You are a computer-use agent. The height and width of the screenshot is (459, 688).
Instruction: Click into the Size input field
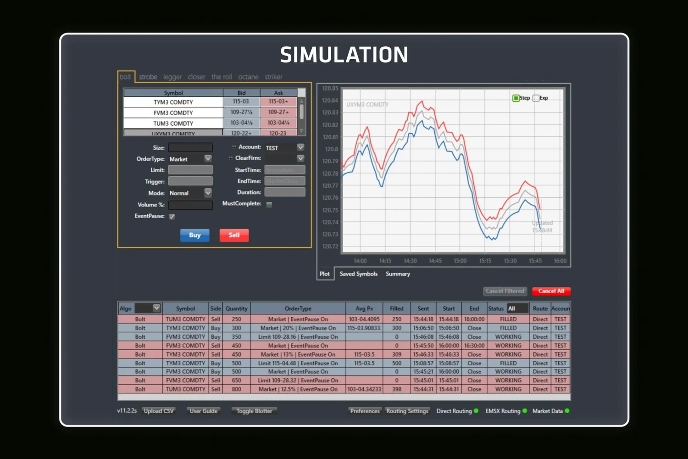190,147
